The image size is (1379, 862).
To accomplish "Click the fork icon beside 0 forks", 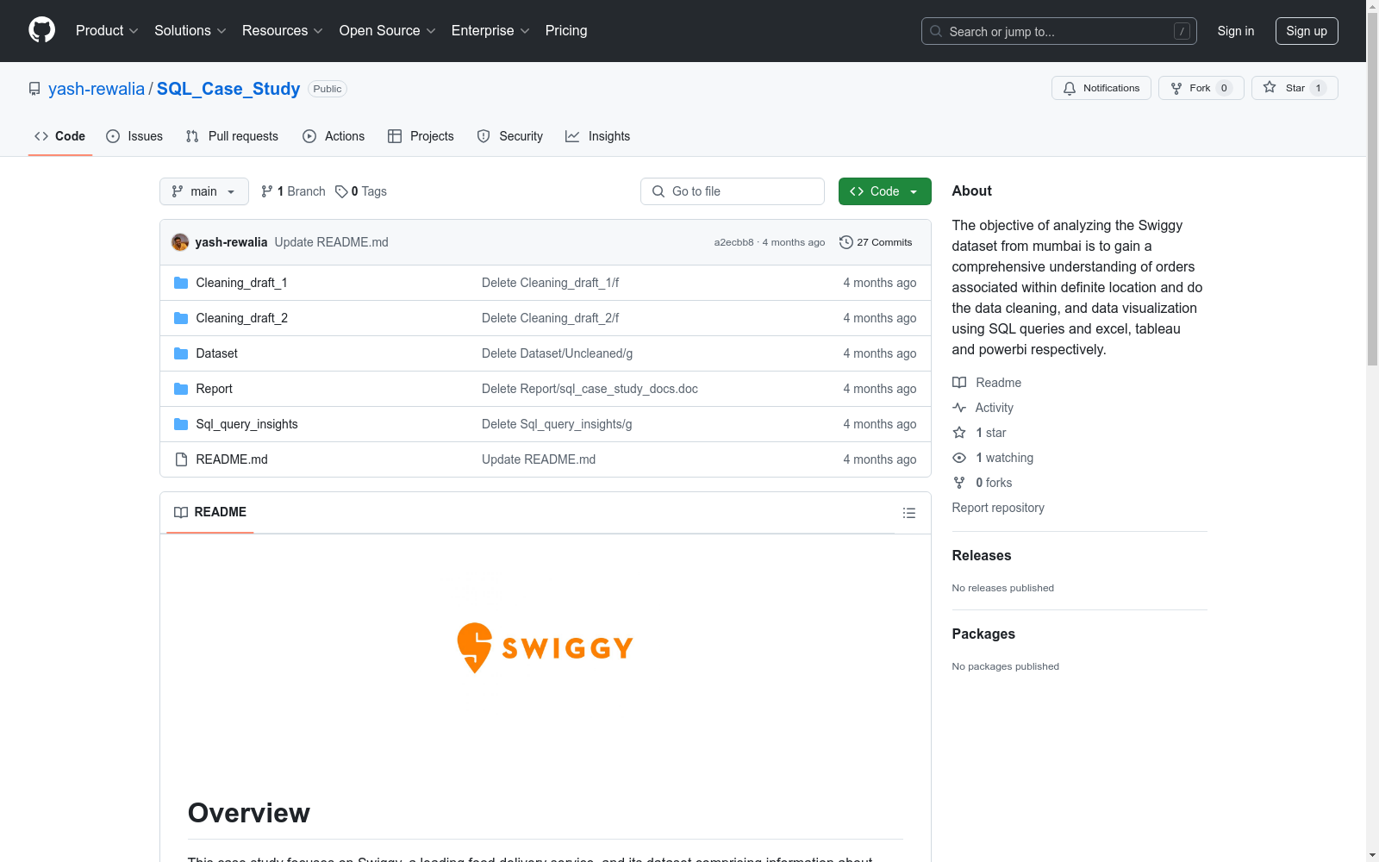I will pos(959,483).
